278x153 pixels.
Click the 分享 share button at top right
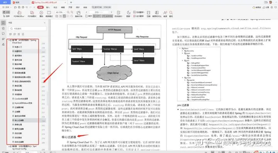[266, 7]
